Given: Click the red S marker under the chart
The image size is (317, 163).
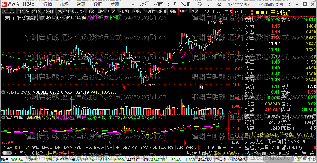Looking at the screenshot, I should 124,88.
